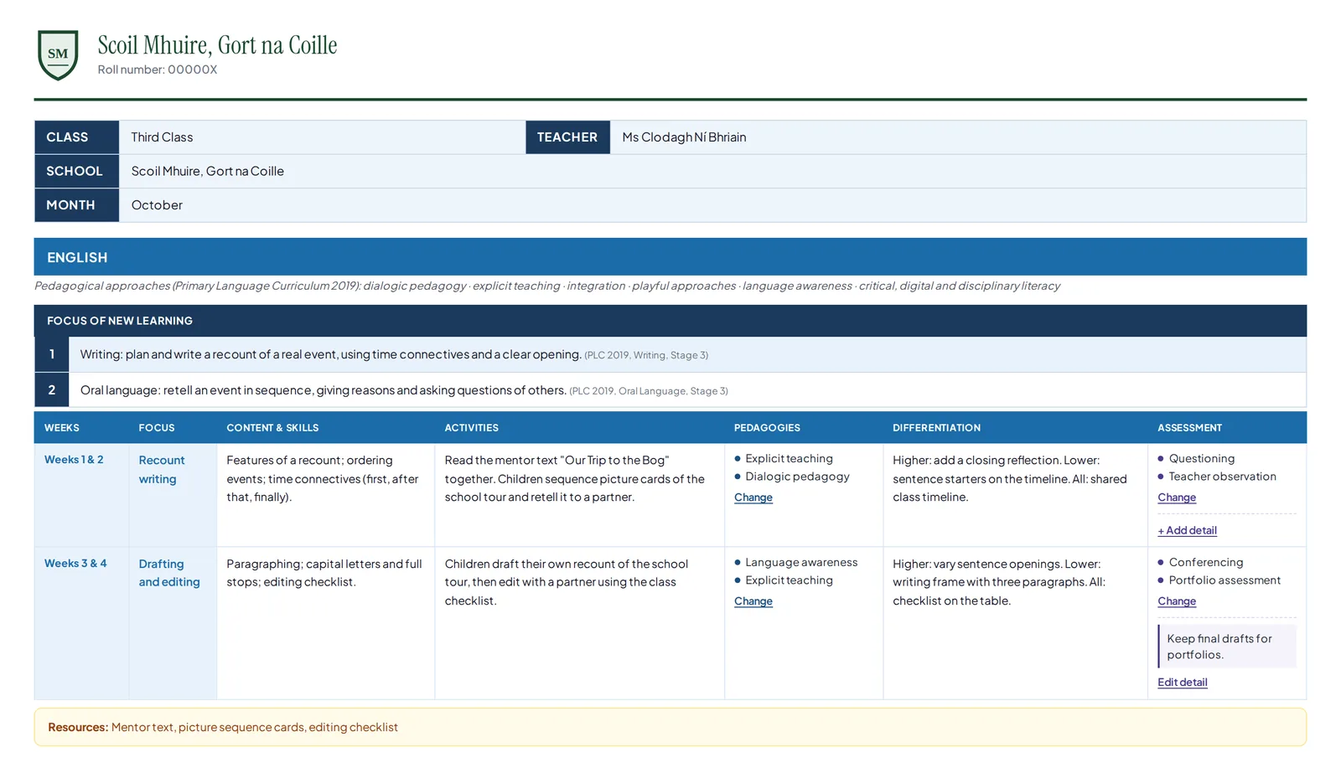
Task: Click the Drafting and editing focus cell
Action: coord(173,623)
